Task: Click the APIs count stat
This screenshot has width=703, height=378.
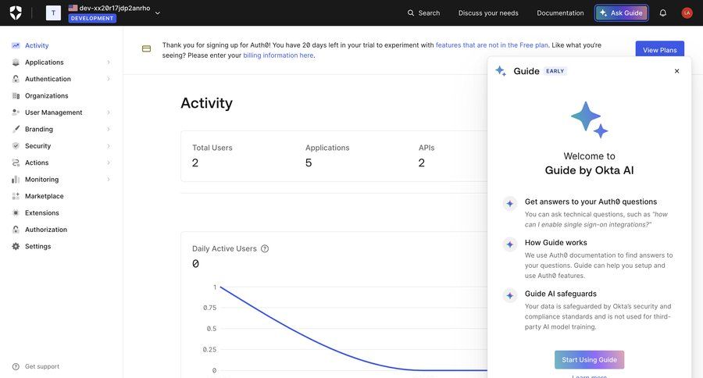Action: pos(422,162)
